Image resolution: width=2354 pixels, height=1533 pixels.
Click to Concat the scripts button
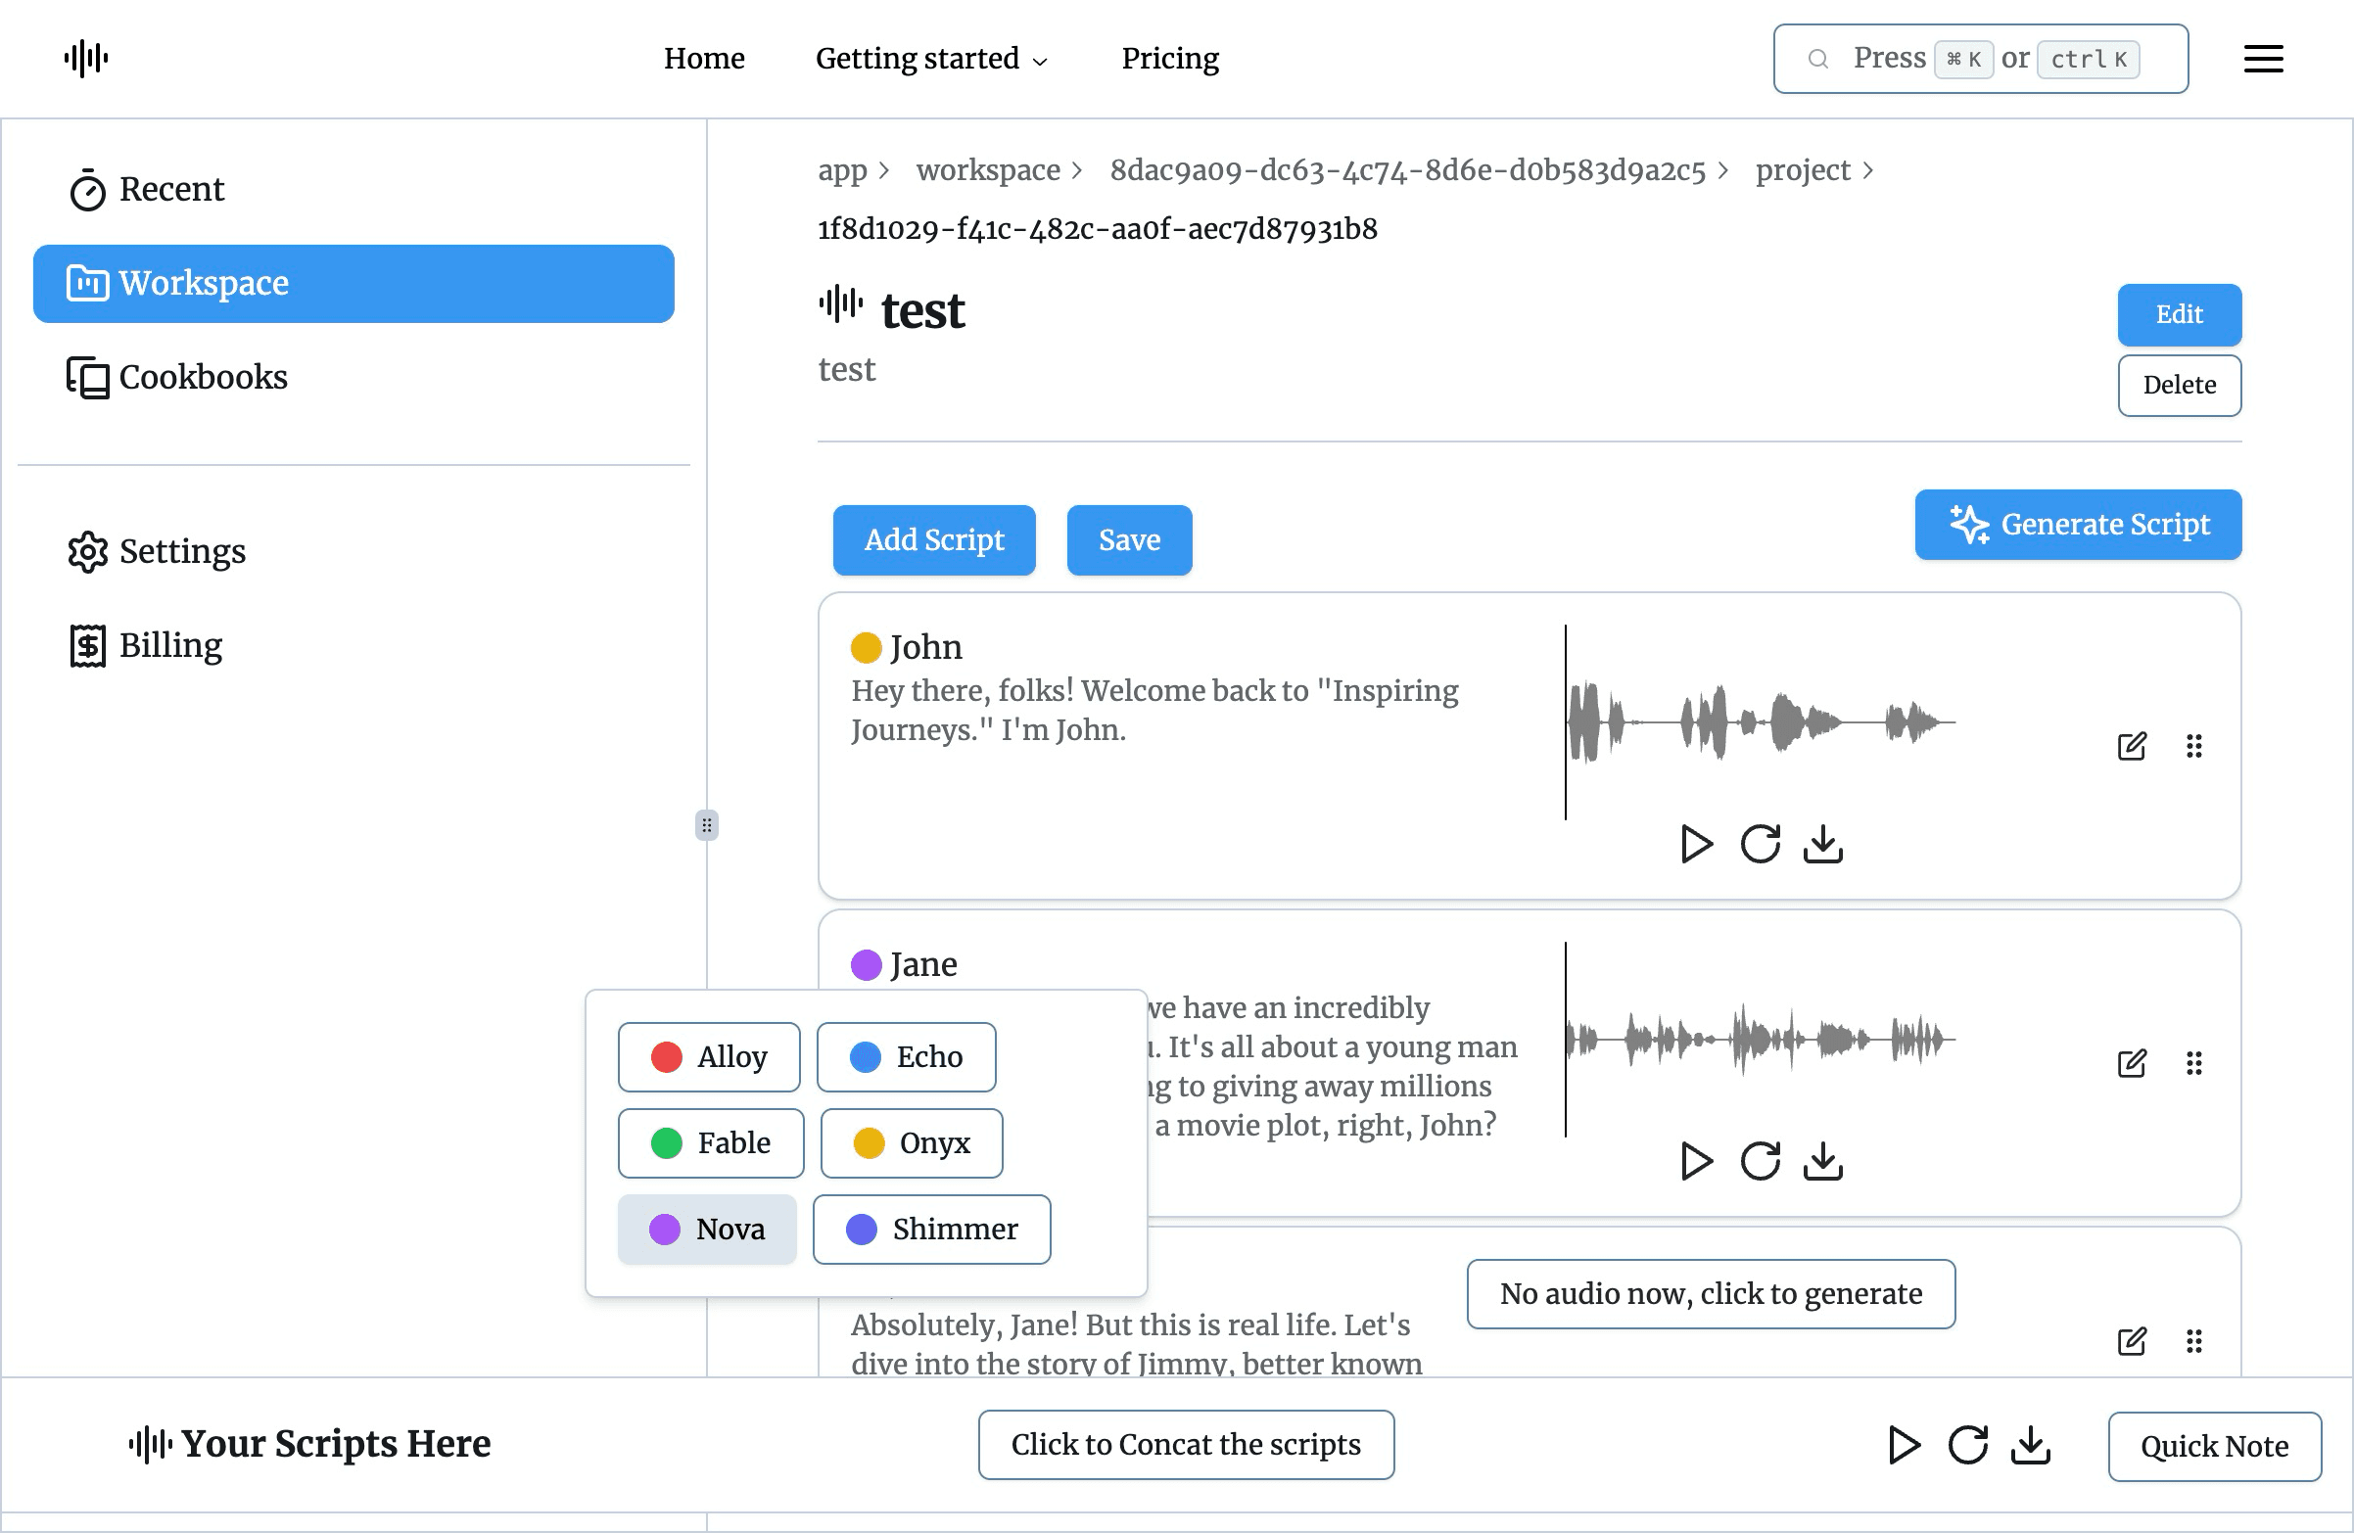click(x=1186, y=1444)
